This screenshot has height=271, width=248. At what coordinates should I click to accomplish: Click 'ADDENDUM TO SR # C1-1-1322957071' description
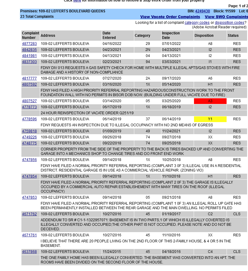[136, 225]
